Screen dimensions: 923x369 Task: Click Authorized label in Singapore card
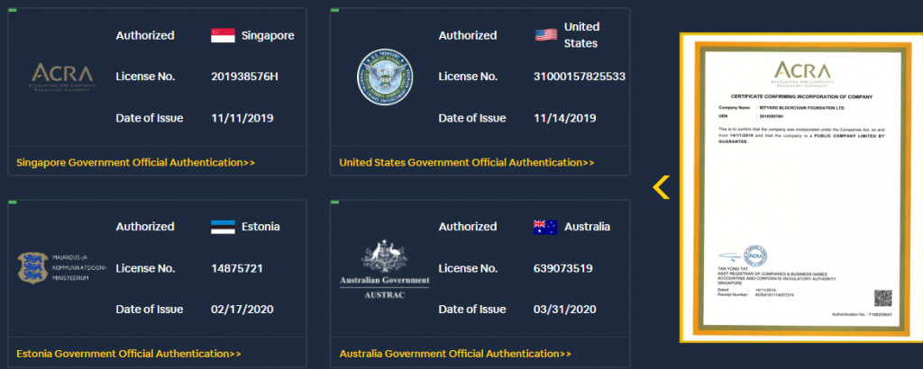(145, 35)
